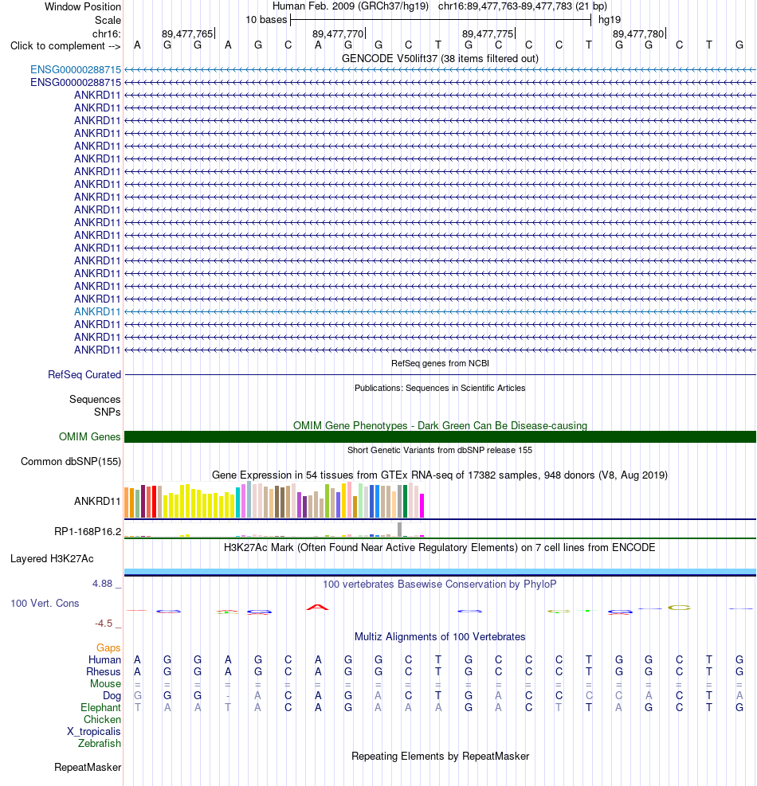Click the Window Position label
The width and height of the screenshot is (757, 786).
[83, 6]
